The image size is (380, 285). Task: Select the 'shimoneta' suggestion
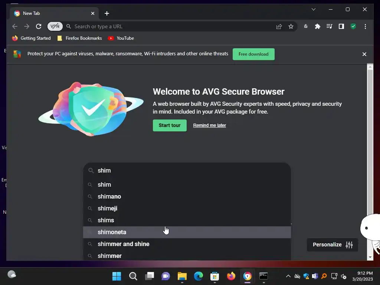187,232
